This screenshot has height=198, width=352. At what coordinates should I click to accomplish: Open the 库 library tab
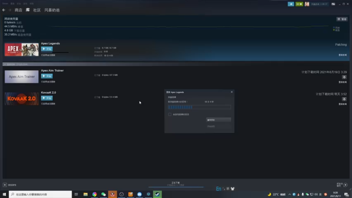pyautogui.click(x=28, y=10)
